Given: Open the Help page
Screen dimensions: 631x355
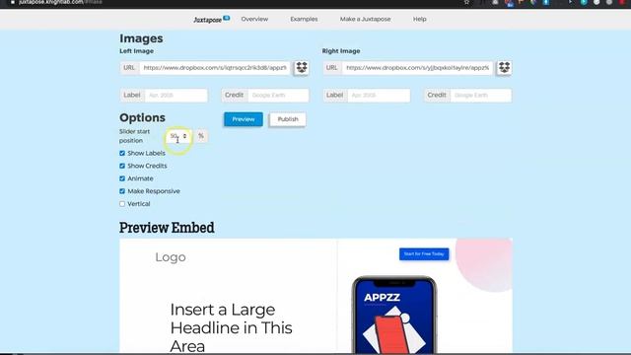Looking at the screenshot, I should pyautogui.click(x=419, y=19).
